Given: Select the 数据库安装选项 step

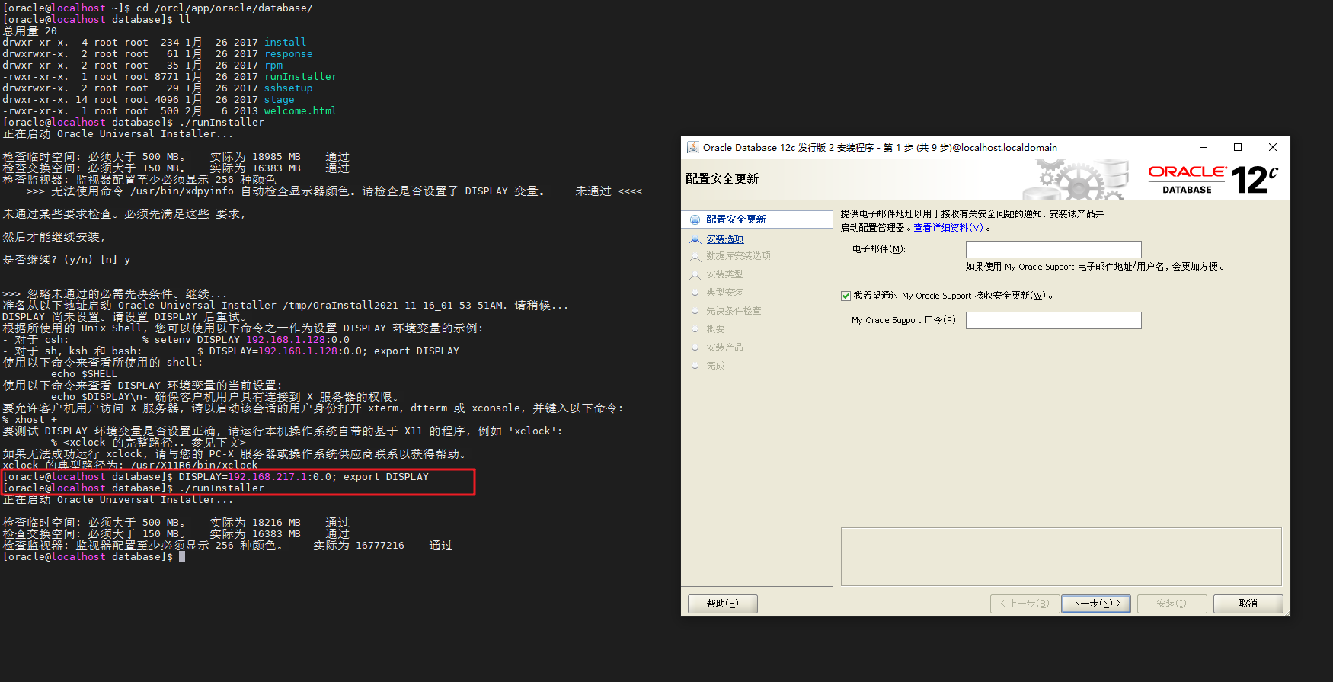Looking at the screenshot, I should [x=738, y=256].
